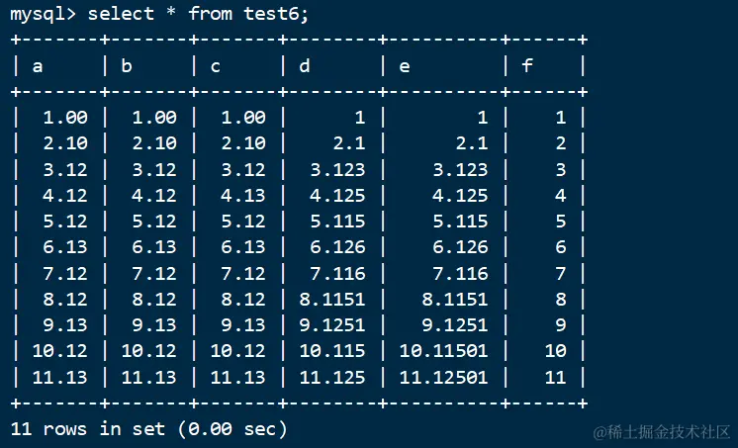Click value 7.12 in column b
Screen dimensions: 738x448
(x=154, y=273)
